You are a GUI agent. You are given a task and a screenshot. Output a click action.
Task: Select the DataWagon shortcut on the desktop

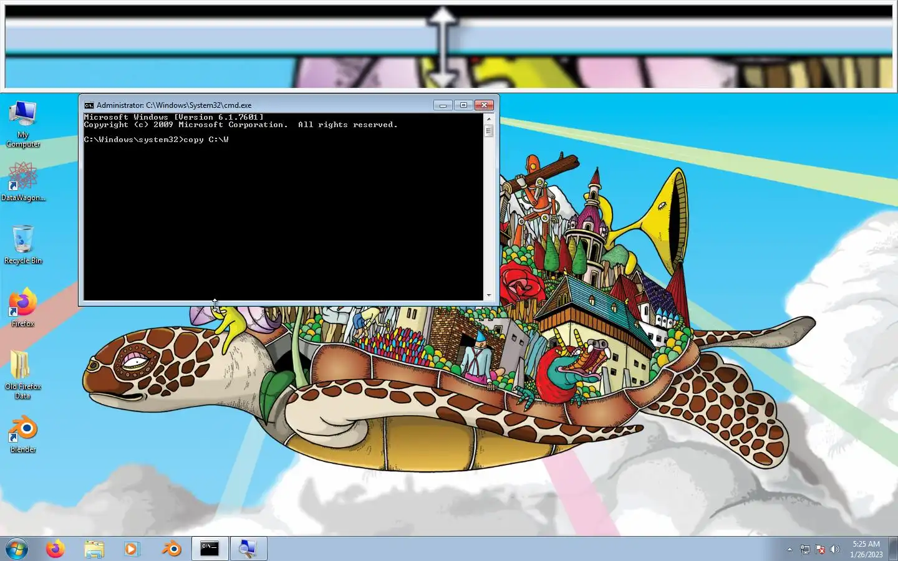point(23,181)
